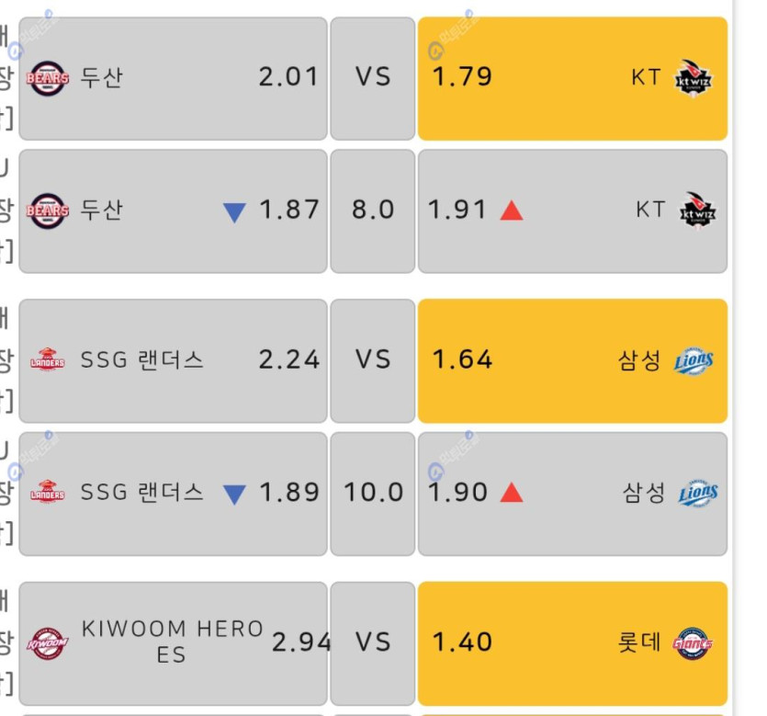767x716 pixels.
Task: Pick 두산 under odds 1.87
Action: click(174, 211)
